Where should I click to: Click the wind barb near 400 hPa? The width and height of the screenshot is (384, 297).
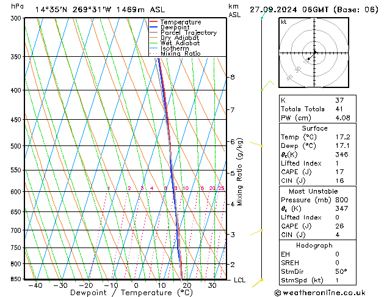[x=266, y=86]
